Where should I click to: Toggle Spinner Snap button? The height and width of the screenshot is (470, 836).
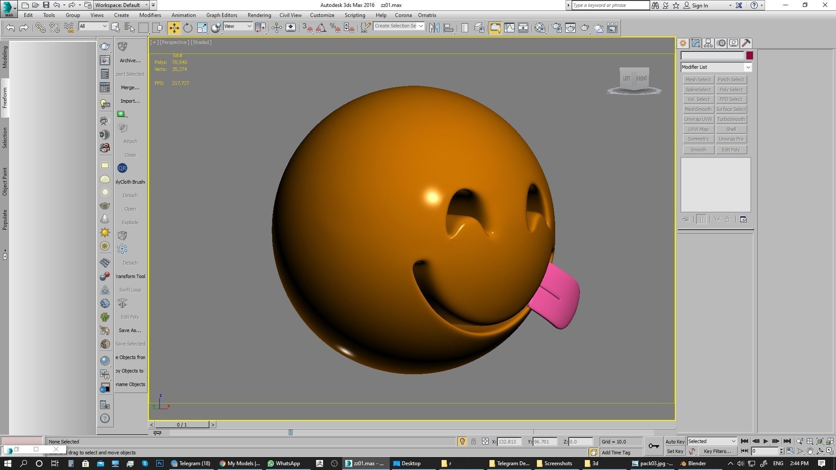tap(349, 28)
